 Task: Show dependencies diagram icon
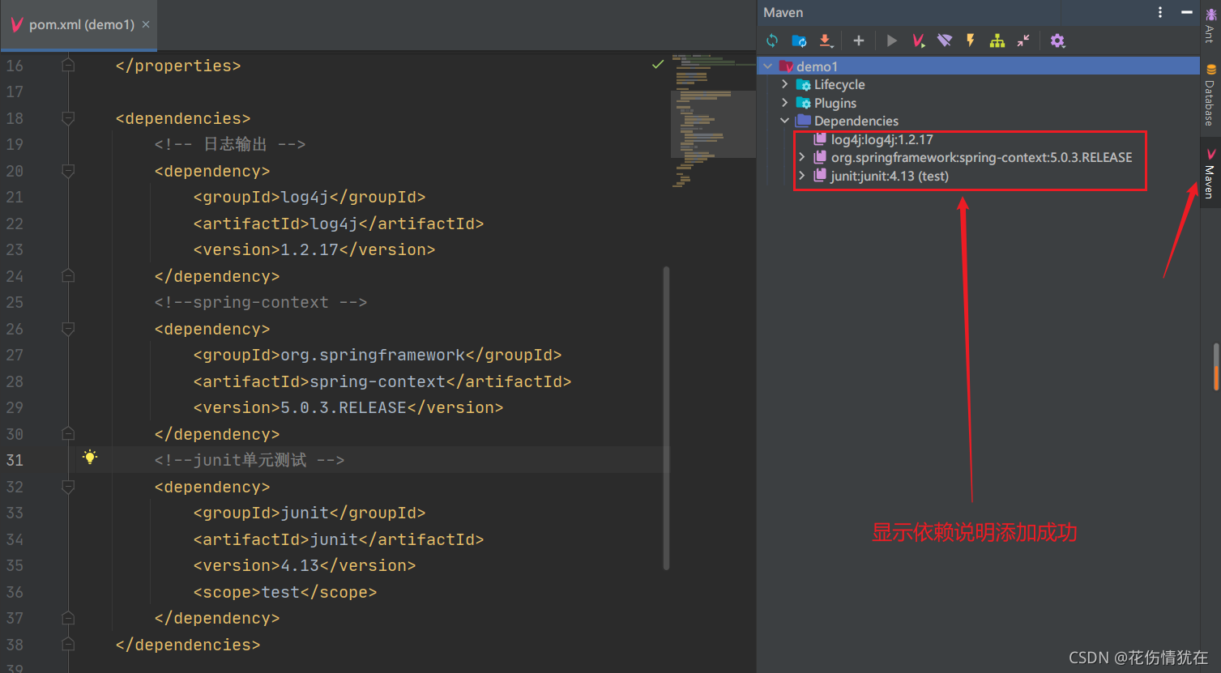997,40
